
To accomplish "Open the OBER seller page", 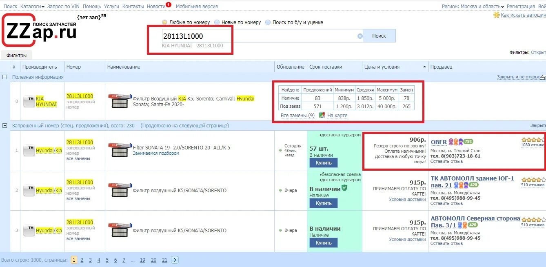I will click(x=439, y=142).
